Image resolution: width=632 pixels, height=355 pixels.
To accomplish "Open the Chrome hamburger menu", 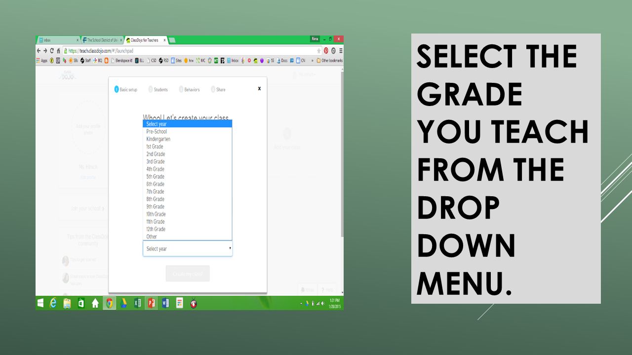I will pyautogui.click(x=341, y=51).
